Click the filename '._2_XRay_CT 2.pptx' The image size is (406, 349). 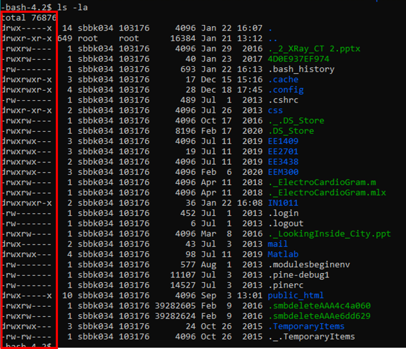coord(314,49)
